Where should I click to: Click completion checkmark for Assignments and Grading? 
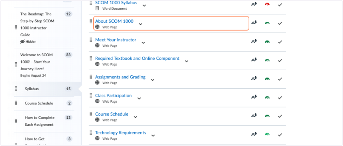[x=280, y=79]
